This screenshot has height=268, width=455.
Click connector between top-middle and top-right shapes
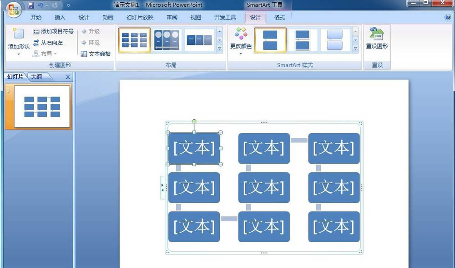click(x=299, y=140)
